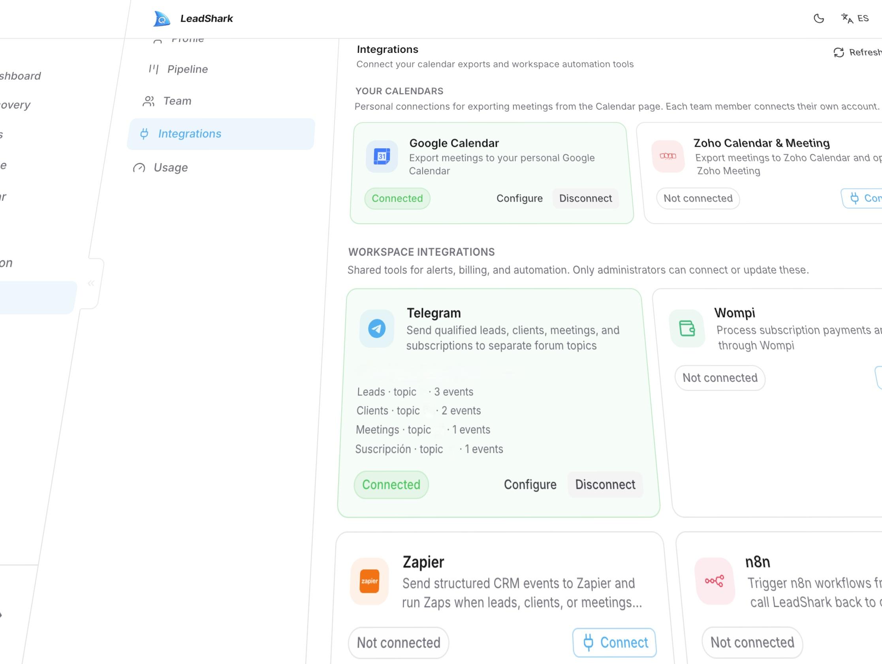Click Google Calendar's Connected status badge
The height and width of the screenshot is (664, 882).
397,198
